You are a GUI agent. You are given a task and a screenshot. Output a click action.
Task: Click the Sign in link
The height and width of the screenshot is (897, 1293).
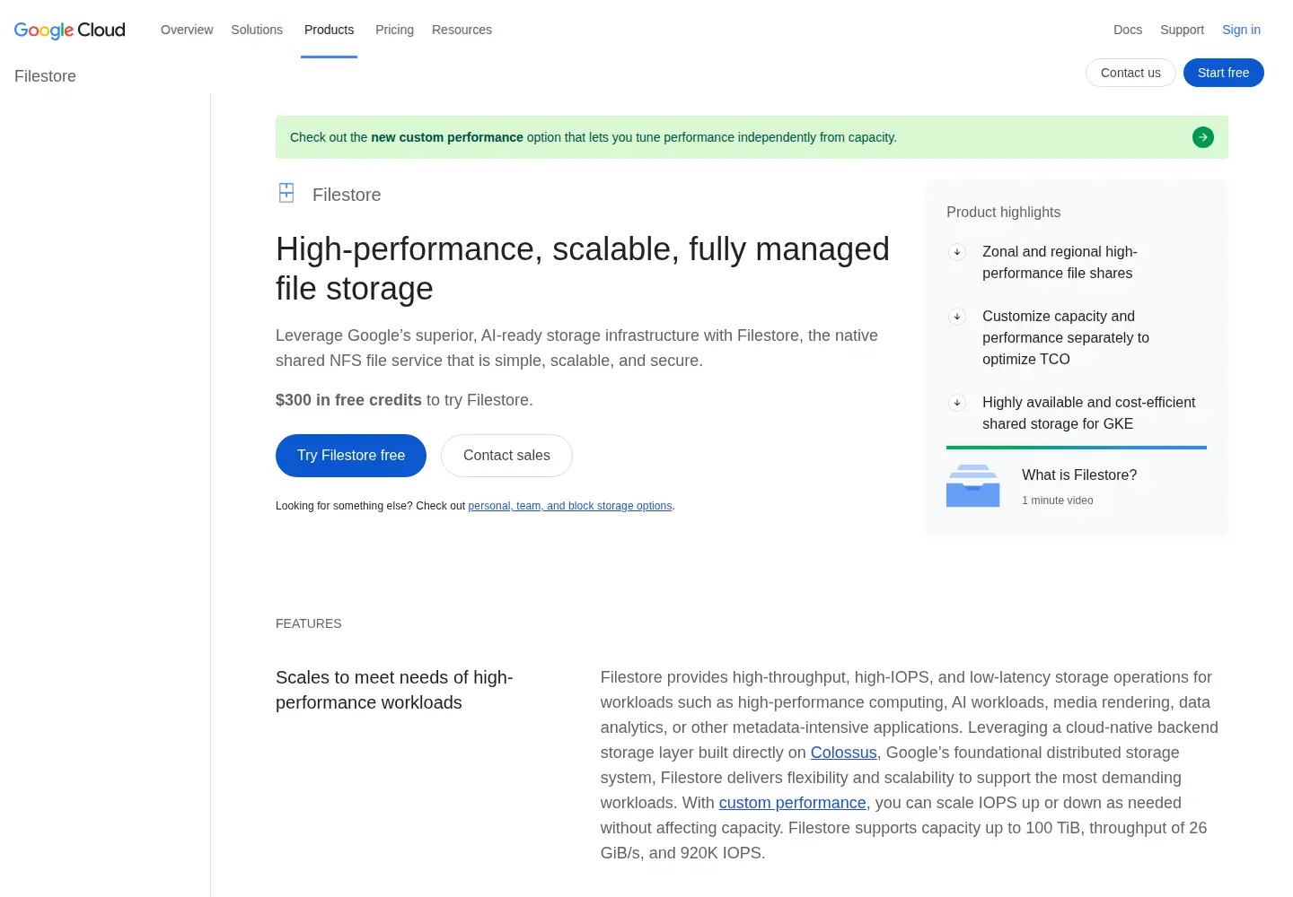click(1241, 30)
